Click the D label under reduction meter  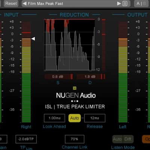tap(90, 82)
